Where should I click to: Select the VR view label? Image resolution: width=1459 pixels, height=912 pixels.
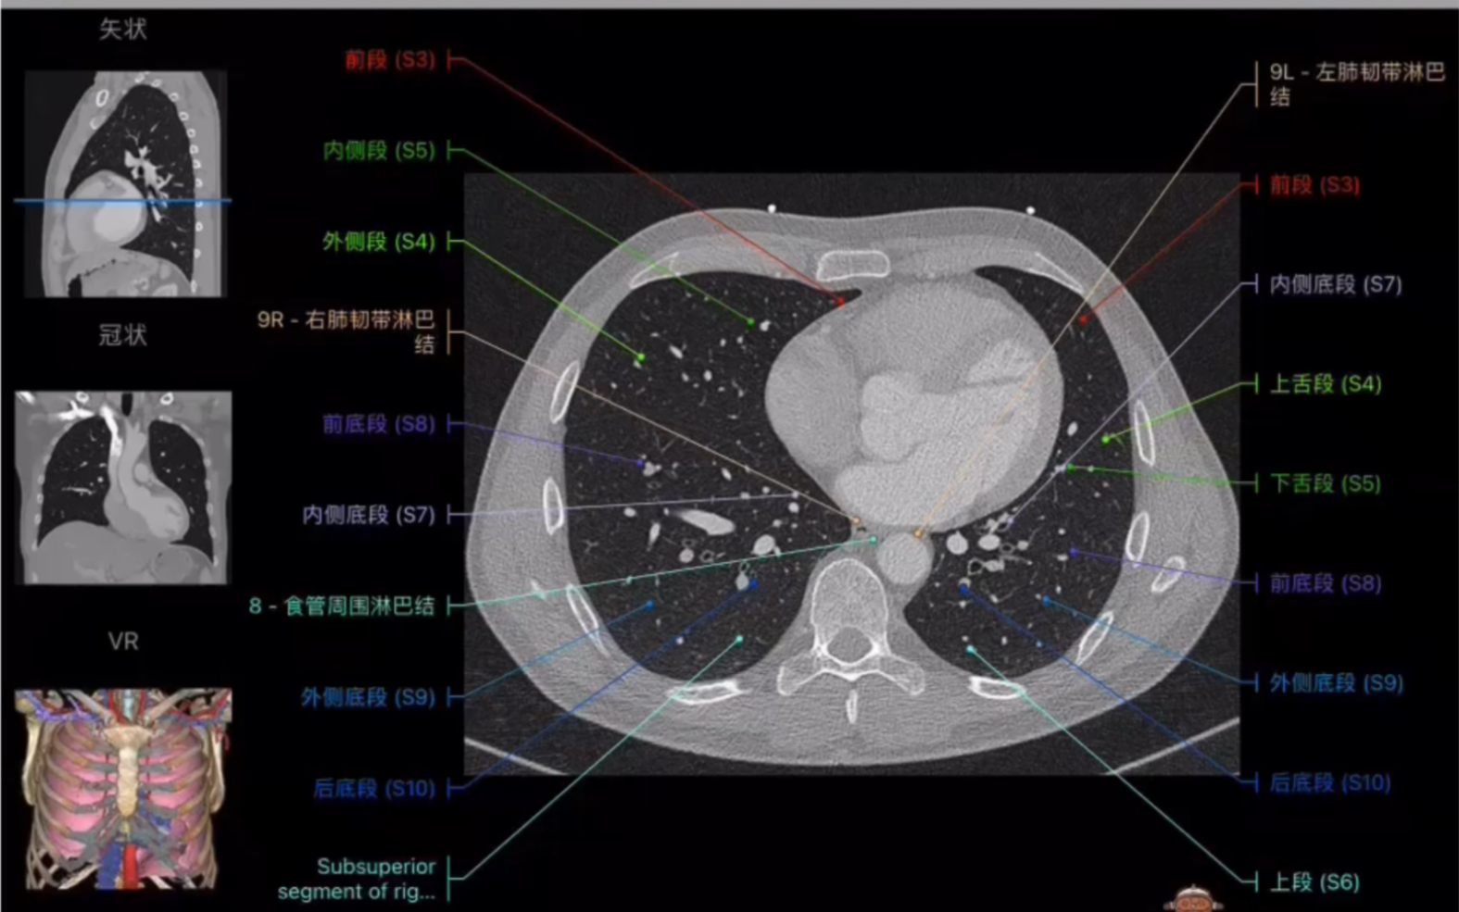coord(123,641)
